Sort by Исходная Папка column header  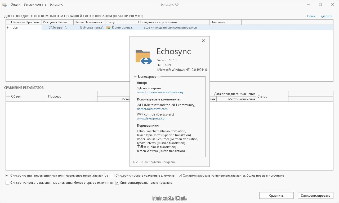point(58,22)
